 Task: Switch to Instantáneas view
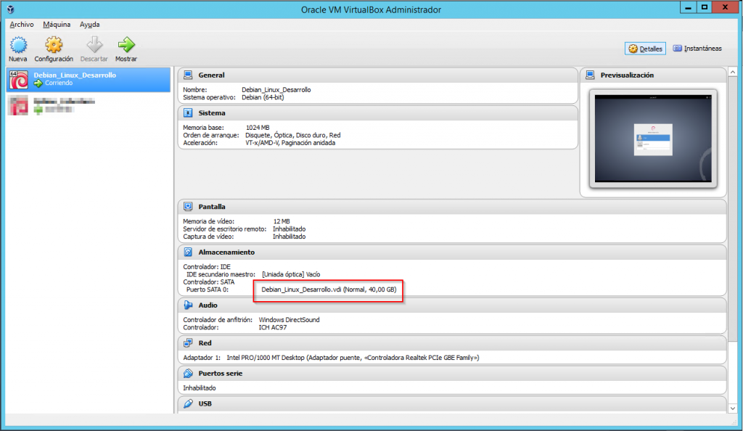click(697, 49)
